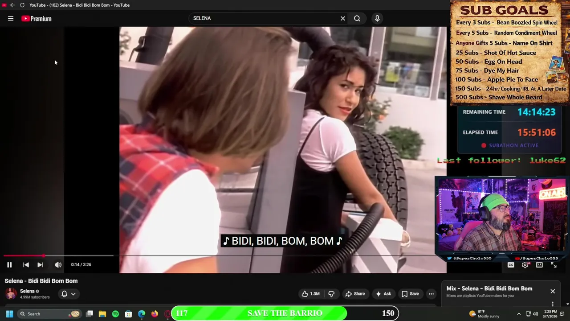Screen dimensions: 570x321
Task: Open Task View on the taskbar
Action: 90,314
